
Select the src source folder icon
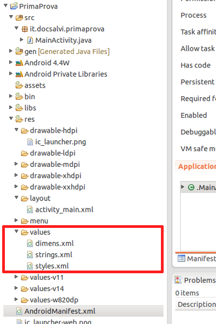[x=19, y=18]
